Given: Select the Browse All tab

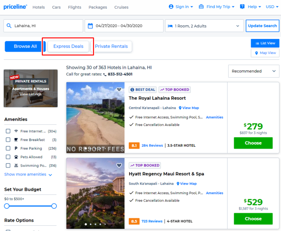Looking at the screenshot, I should (x=25, y=46).
